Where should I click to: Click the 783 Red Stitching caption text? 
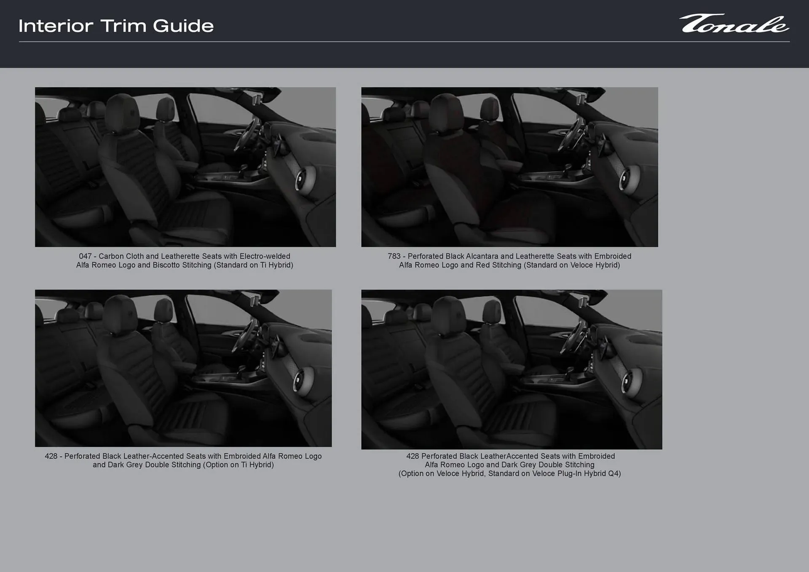509,260
